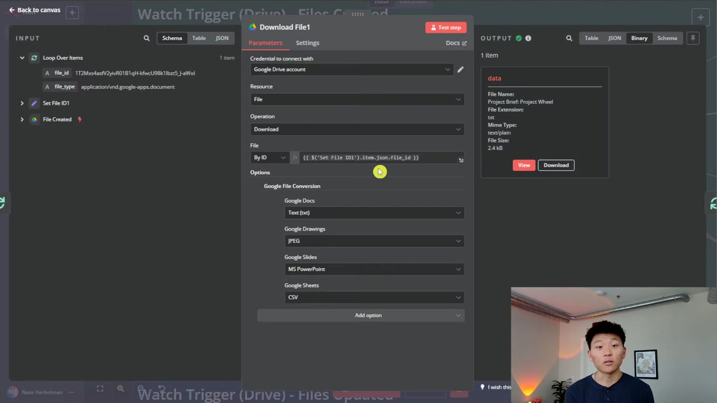
Task: Click the lightbulb I wish this feedback link
Action: click(496, 388)
